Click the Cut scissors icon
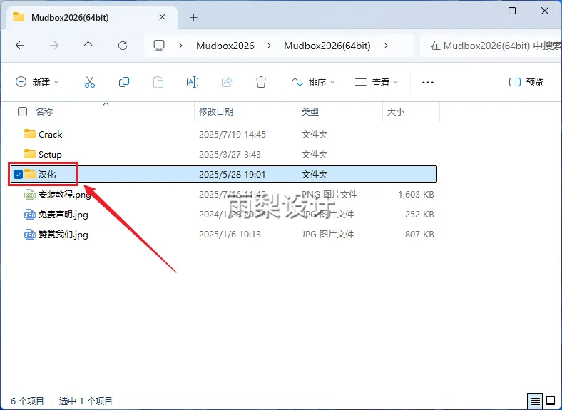 (x=90, y=82)
